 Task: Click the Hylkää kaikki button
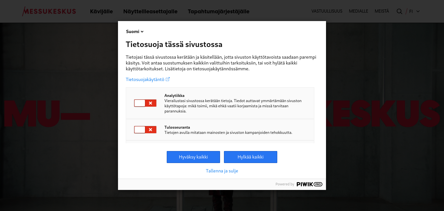[x=251, y=157]
